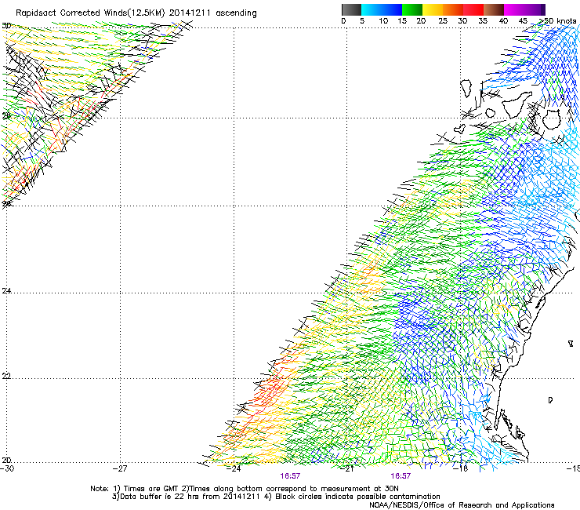Click the 16:57 timestamp between -21 and -18
Image resolution: width=580 pixels, height=510 pixels.
(401, 476)
